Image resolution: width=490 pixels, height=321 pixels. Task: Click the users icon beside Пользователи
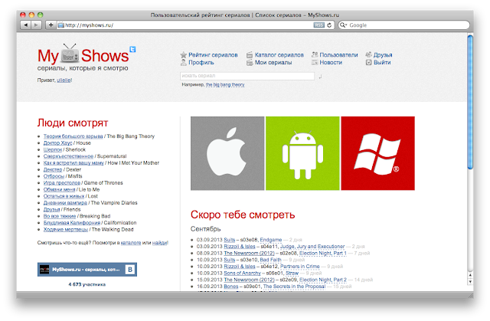pos(315,54)
